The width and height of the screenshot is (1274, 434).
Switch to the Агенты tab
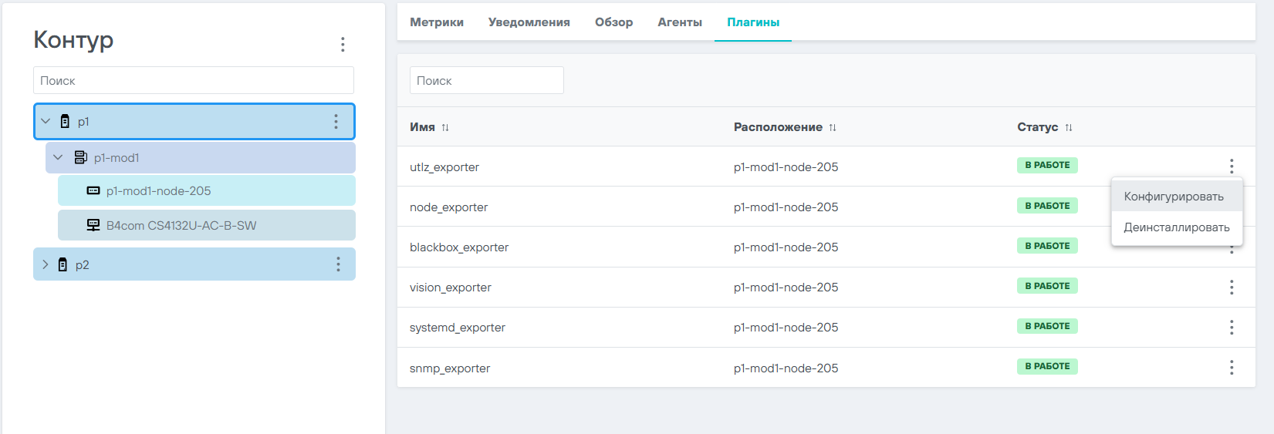[x=680, y=22]
